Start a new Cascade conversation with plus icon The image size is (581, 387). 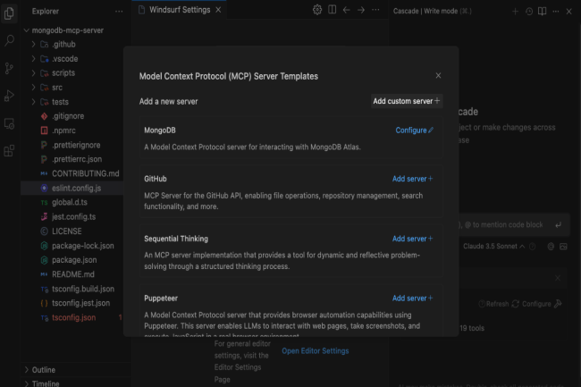515,11
